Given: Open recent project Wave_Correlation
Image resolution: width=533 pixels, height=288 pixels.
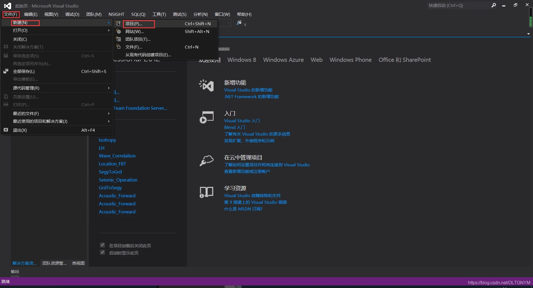Looking at the screenshot, I should pyautogui.click(x=117, y=156).
